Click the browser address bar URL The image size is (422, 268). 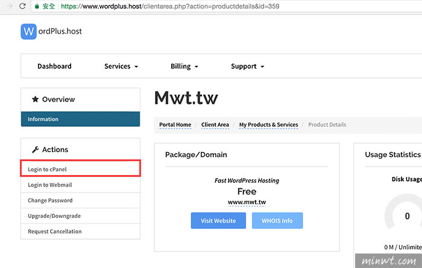point(170,6)
